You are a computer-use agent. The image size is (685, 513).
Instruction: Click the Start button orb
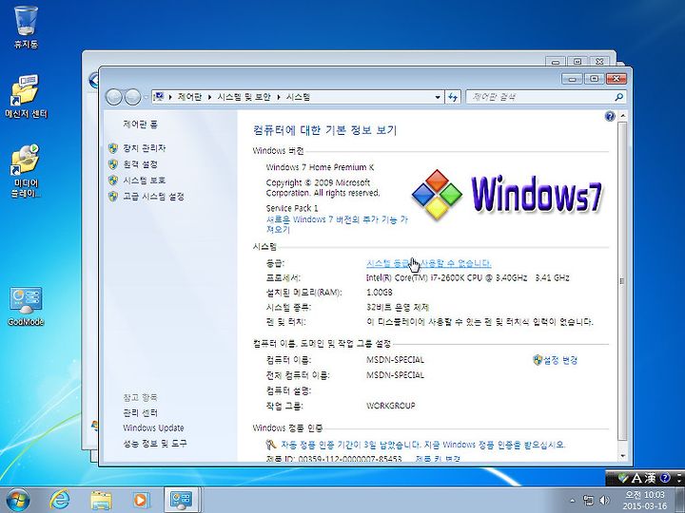pyautogui.click(x=18, y=500)
